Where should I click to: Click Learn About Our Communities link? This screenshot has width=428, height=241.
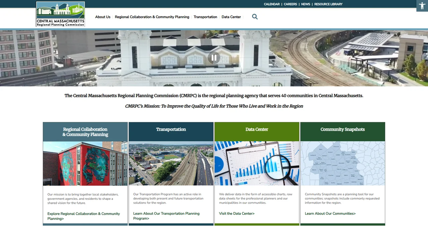[x=330, y=214]
